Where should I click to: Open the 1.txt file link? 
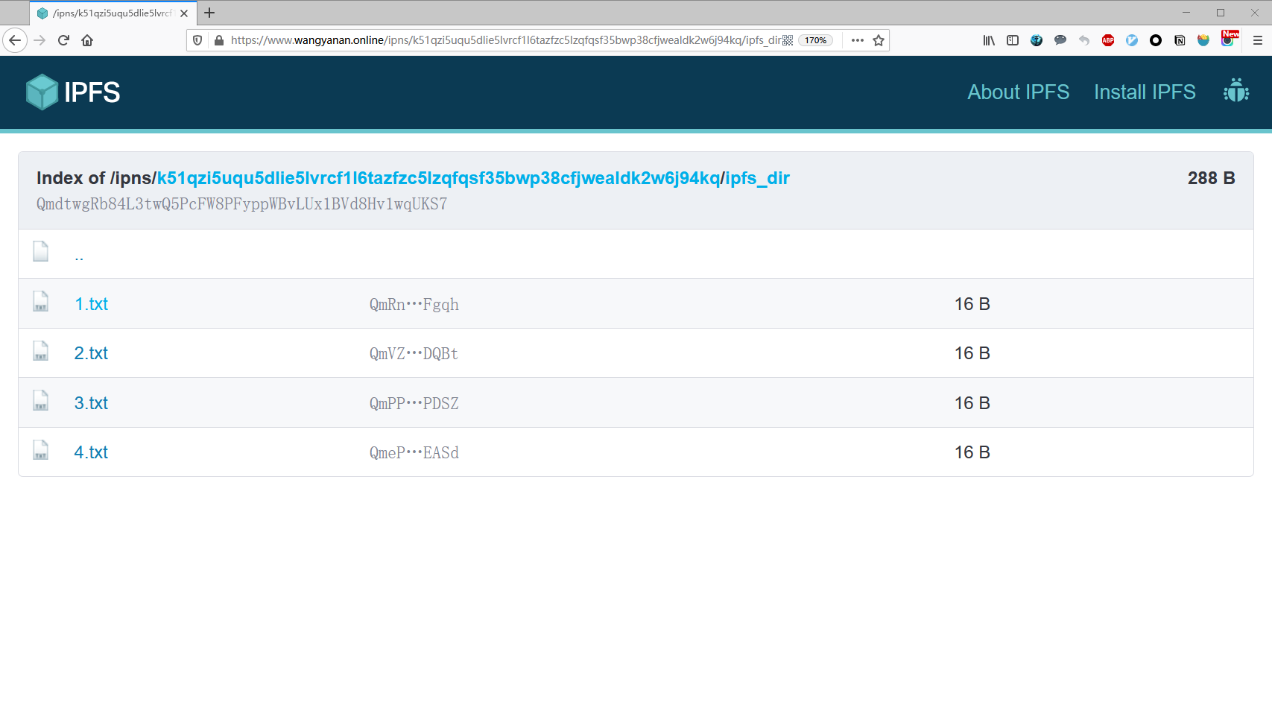[91, 304]
